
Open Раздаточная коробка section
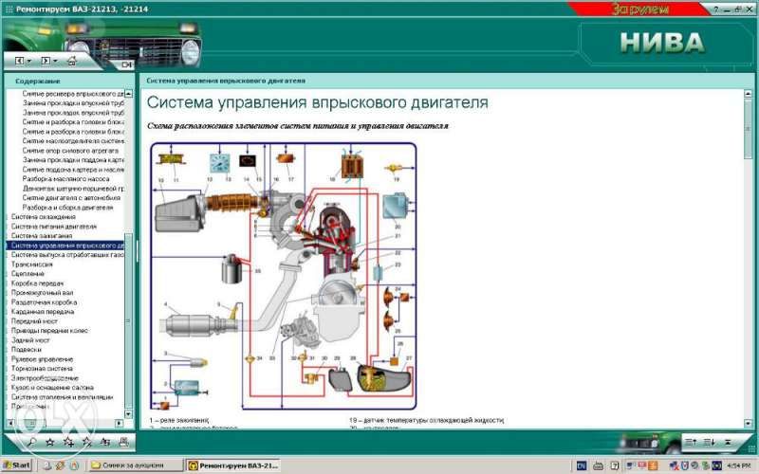coord(44,302)
